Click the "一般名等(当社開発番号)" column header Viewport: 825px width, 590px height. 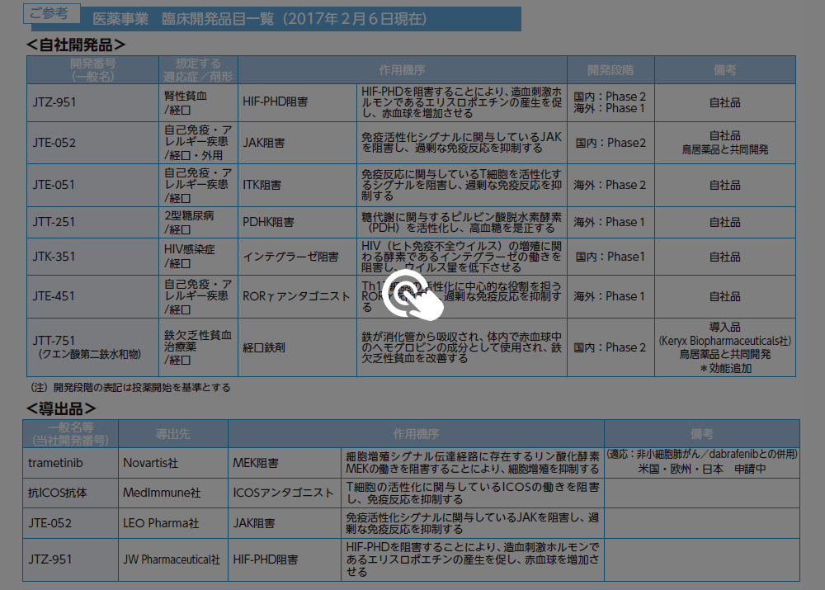point(70,434)
